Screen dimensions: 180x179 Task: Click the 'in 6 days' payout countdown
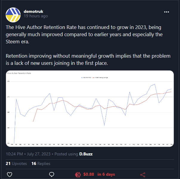(x=106, y=174)
